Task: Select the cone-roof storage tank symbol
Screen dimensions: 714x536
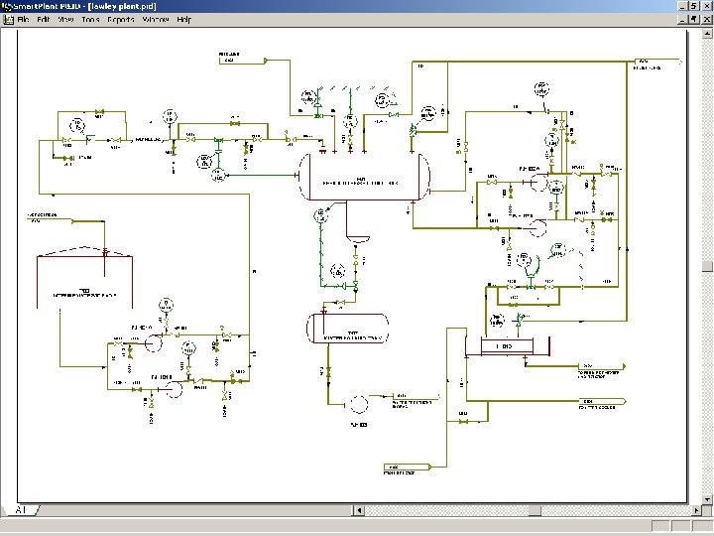Action: pos(84,277)
